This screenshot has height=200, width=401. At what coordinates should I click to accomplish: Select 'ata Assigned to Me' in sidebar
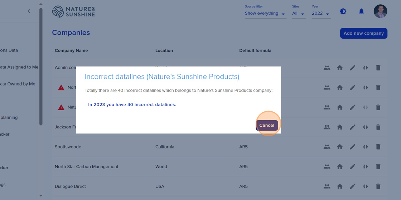19,67
